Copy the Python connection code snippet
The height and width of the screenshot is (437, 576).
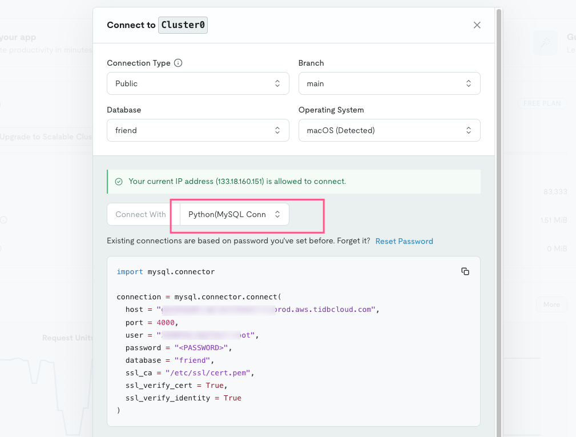[x=465, y=272]
